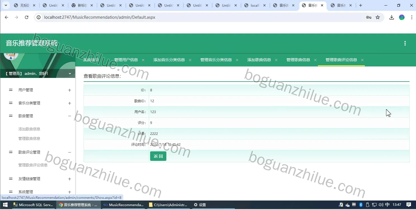
Task: Collapse 歌曲评论管理 with its minus icon
Action: (x=70, y=152)
